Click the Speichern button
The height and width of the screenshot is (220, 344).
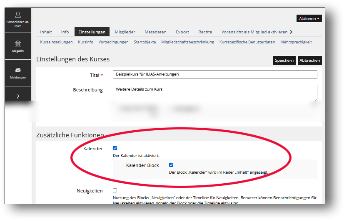click(x=284, y=61)
